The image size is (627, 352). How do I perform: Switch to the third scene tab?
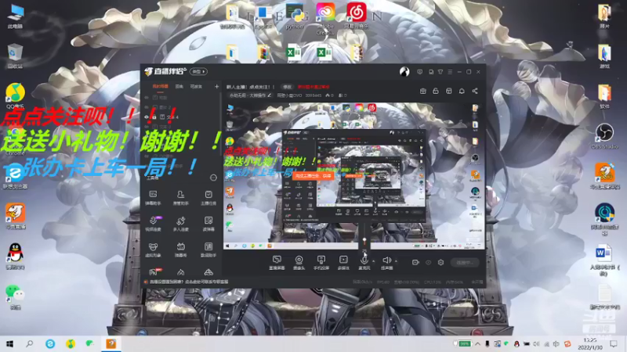click(196, 86)
